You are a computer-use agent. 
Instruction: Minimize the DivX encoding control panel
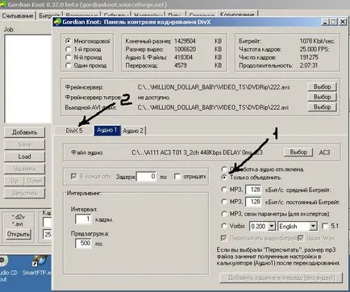tap(325, 22)
